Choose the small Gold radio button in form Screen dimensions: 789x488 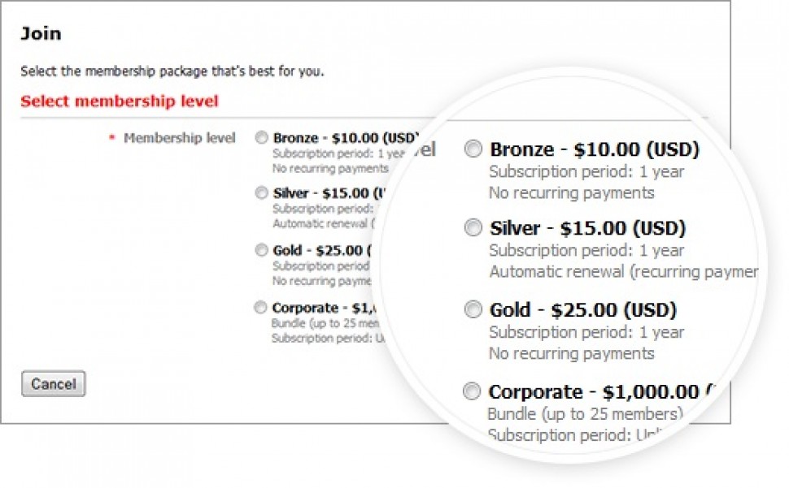[261, 250]
